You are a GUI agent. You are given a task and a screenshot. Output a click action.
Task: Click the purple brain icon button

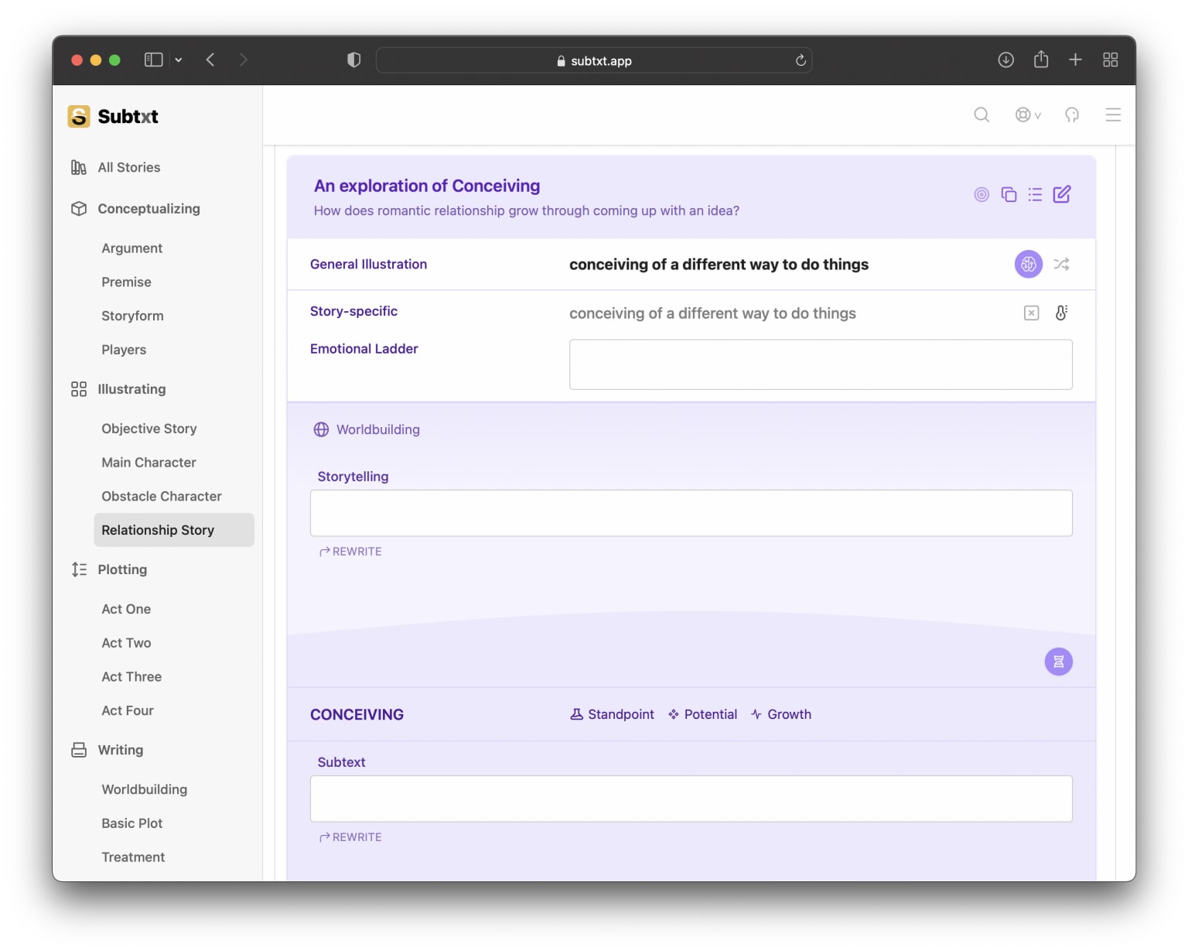(x=1029, y=264)
